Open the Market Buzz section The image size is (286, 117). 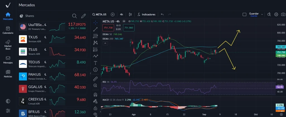point(8,45)
